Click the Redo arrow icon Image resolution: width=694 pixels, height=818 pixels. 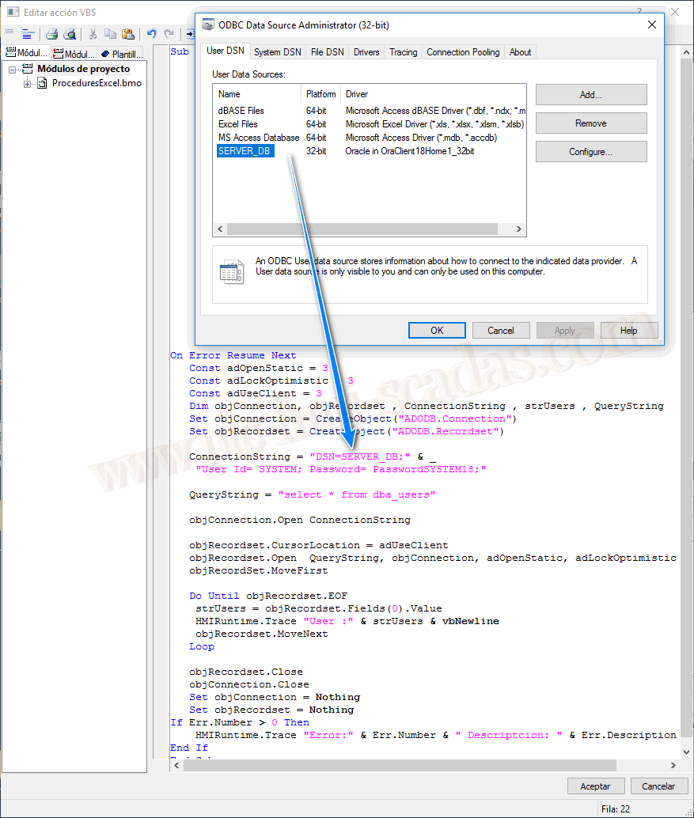tap(169, 34)
